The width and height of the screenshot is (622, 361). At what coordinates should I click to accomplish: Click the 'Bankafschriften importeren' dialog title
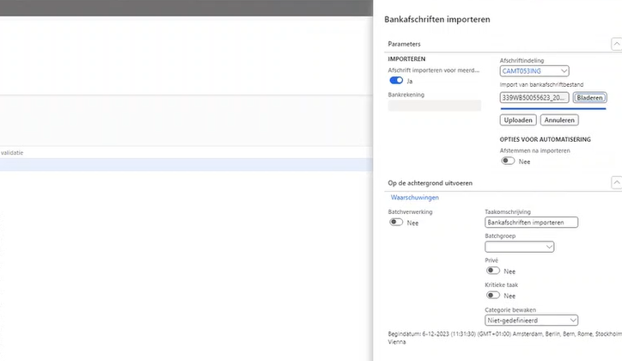tap(437, 20)
